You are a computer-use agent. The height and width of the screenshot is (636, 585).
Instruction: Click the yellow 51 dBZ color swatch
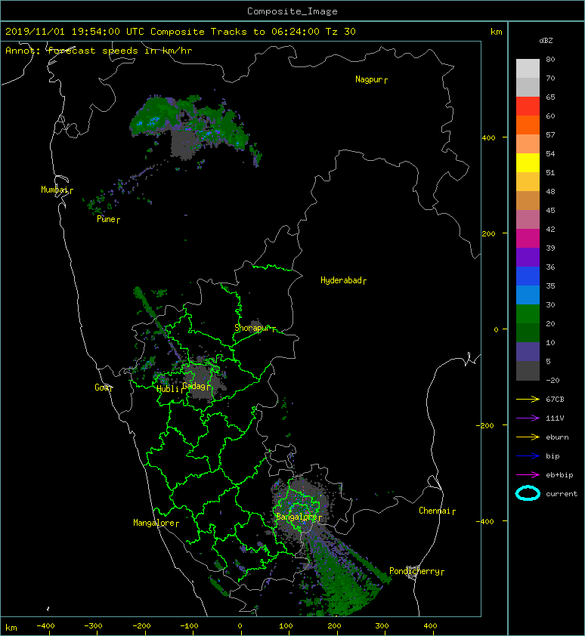[528, 163]
